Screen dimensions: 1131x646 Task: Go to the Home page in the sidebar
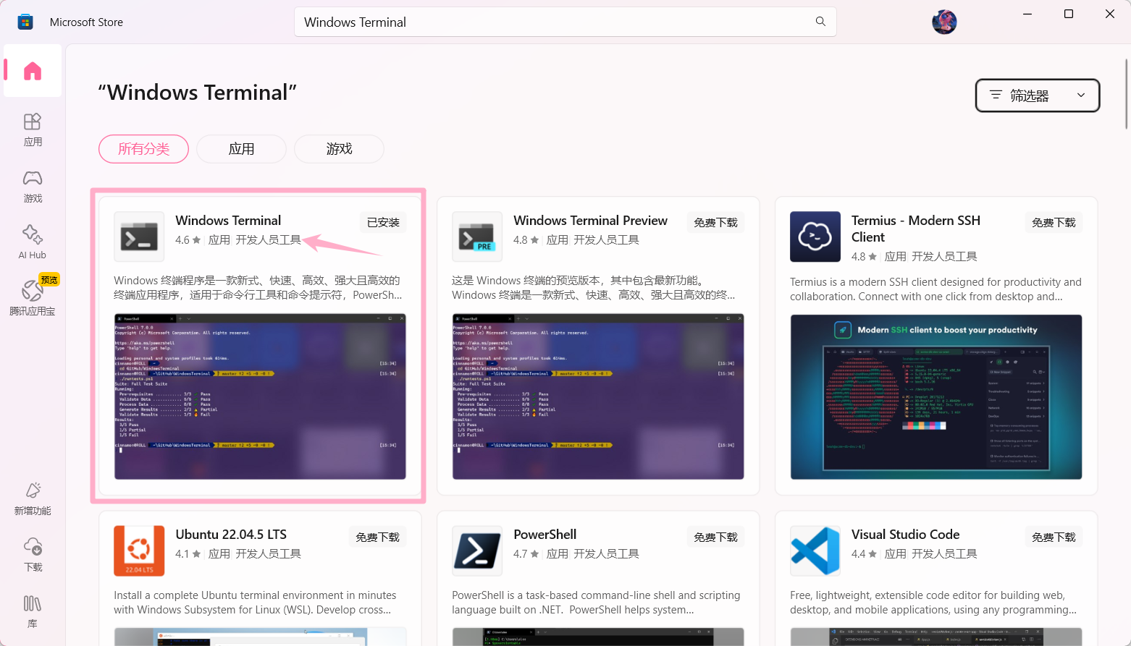click(x=33, y=71)
